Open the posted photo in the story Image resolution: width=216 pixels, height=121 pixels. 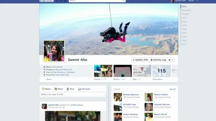coord(73,116)
